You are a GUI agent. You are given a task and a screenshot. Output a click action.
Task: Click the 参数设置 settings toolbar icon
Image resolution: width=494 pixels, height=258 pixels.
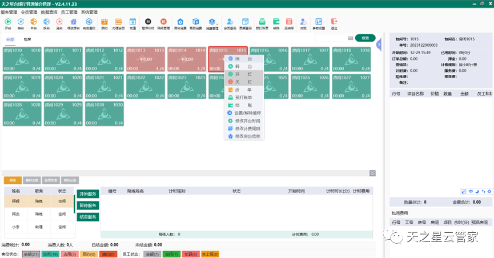[318, 23]
